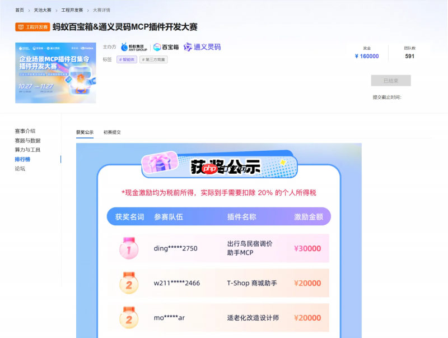Click the prize amount ¥160000 link

click(x=367, y=56)
